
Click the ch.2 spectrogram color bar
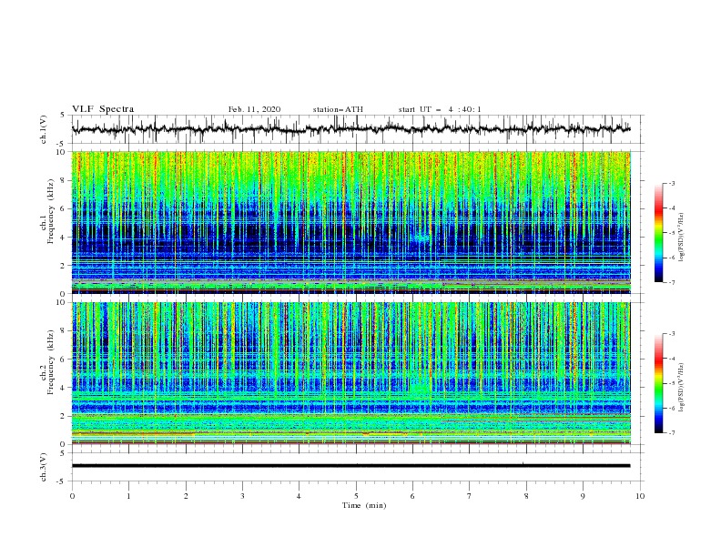(659, 383)
